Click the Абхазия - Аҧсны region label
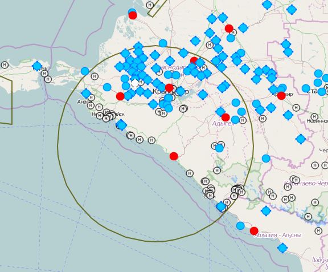This screenshot has height=272, width=328. (x=278, y=235)
